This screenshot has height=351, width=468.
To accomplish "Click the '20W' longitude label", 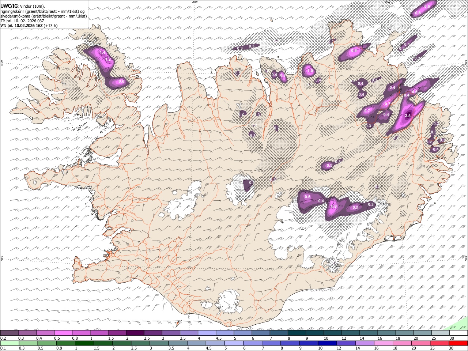I will [x=195, y=2].
